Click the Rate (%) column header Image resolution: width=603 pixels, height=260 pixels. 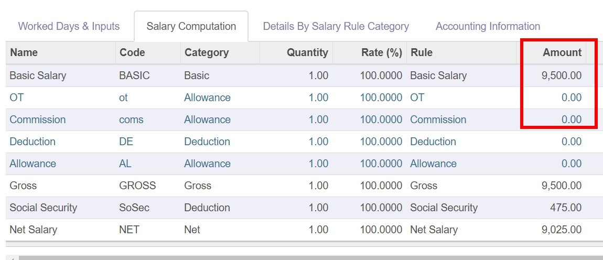(x=381, y=52)
